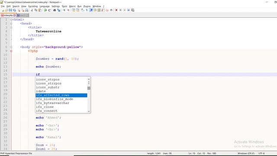The width and height of the screenshot is (277, 156).
Task: Pick ifx_byteasvarchar suggestion
Action: coord(61,103)
